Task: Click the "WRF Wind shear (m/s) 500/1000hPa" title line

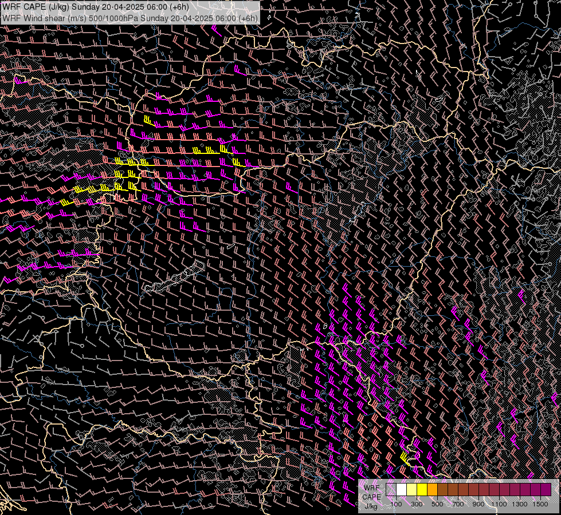Action: coord(130,18)
